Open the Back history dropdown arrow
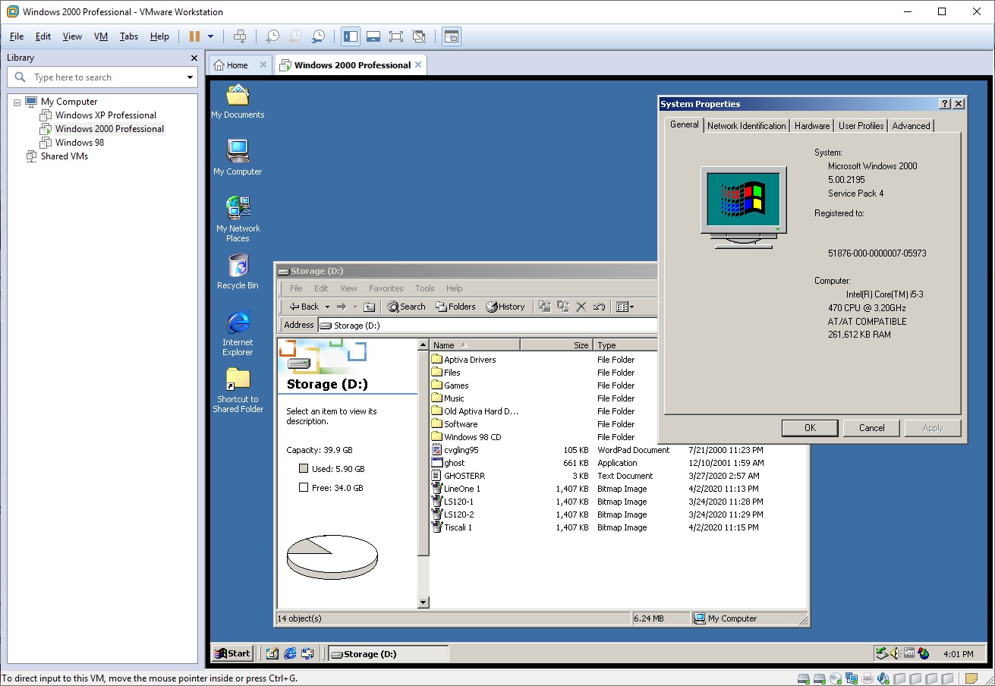Viewport: 995px width, 686px height. point(327,307)
